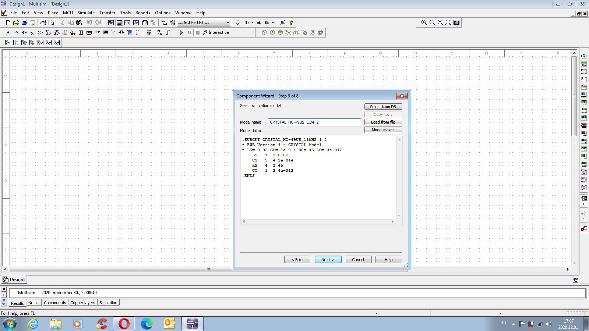Viewport: 589px width, 331px height.
Task: Place a transistor component
Action: [x=32, y=33]
